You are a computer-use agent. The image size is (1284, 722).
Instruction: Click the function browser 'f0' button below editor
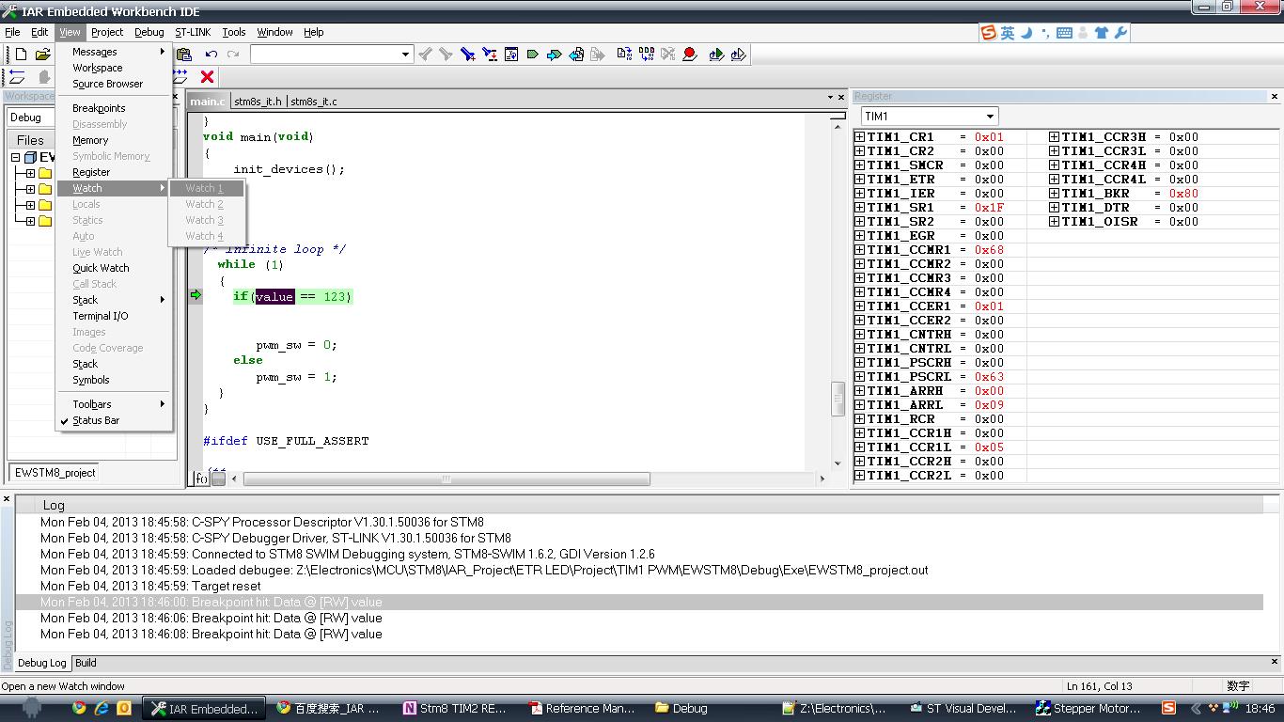tap(200, 479)
